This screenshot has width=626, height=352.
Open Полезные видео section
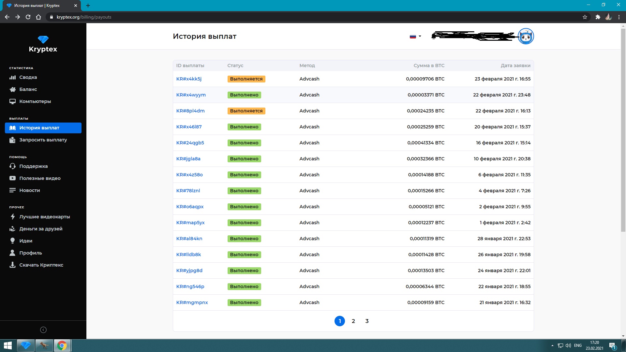40,178
